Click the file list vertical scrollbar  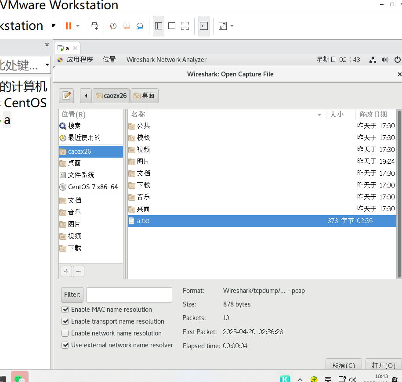pos(399,194)
